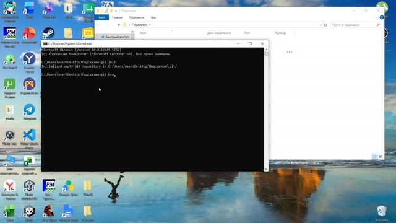Open the Yandex Games gamepad shortcut
The image size is (396, 223).
point(29,84)
